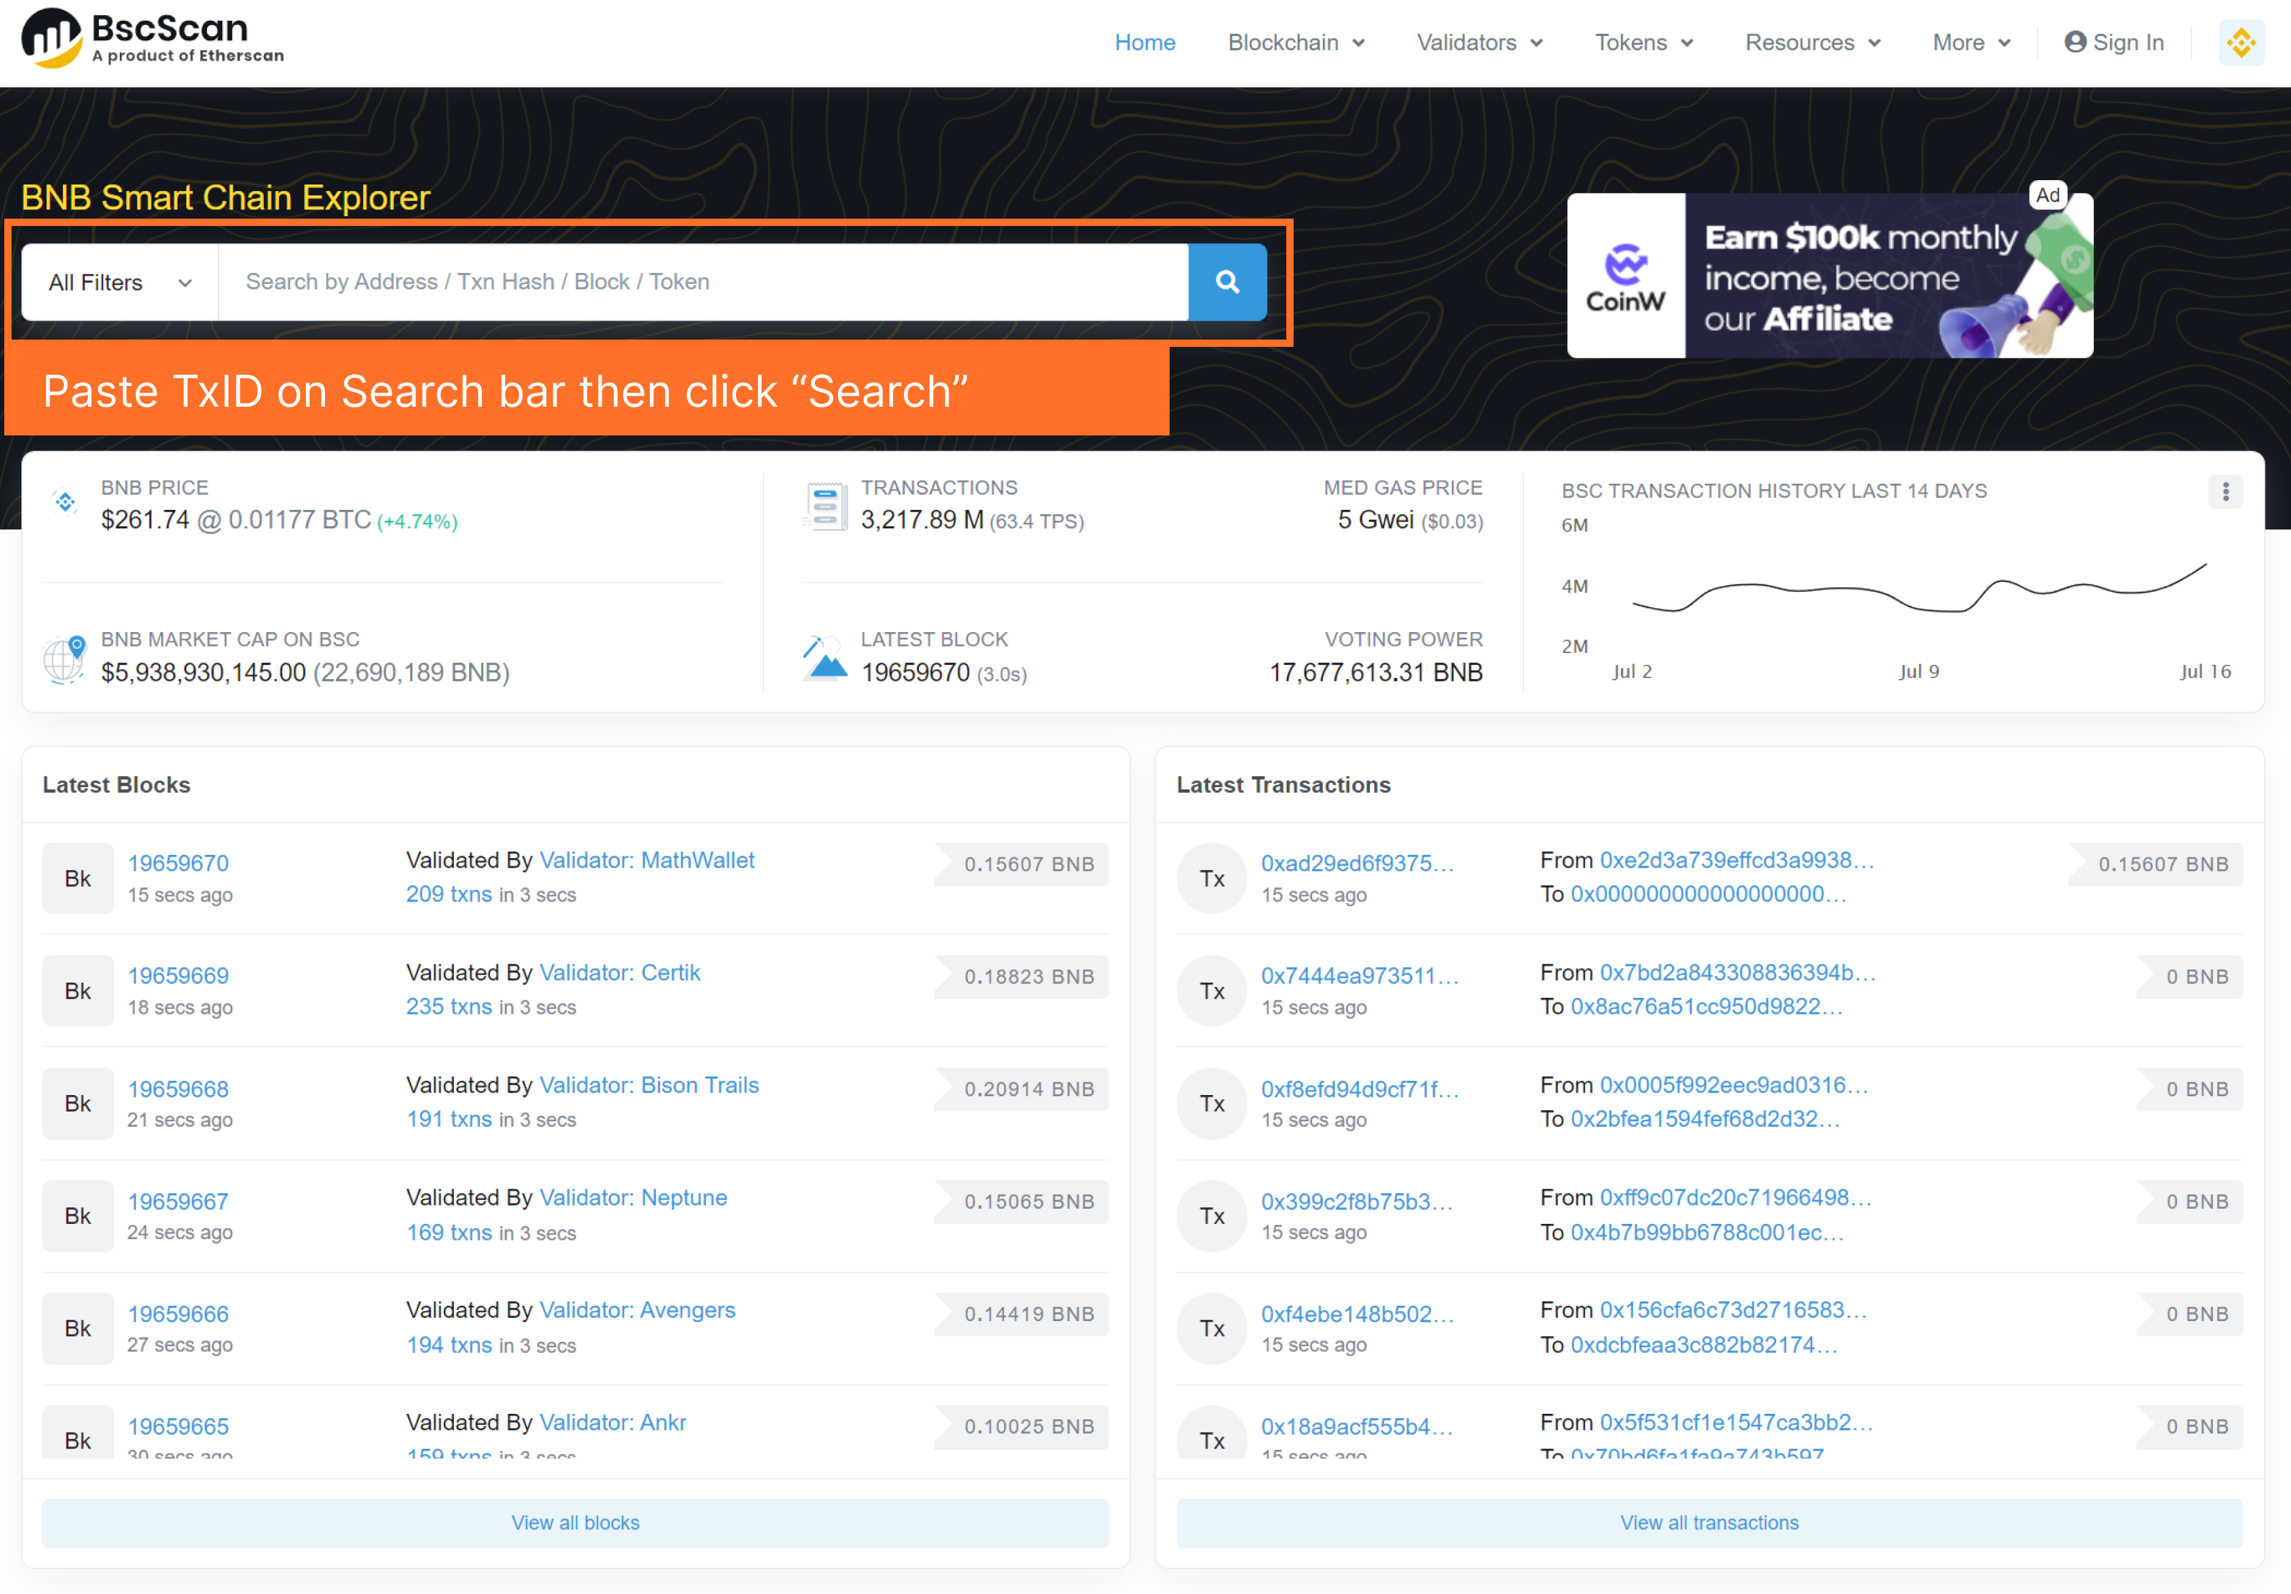Go to the Home tab
Screen dimensions: 2291x1594
[x=1145, y=43]
